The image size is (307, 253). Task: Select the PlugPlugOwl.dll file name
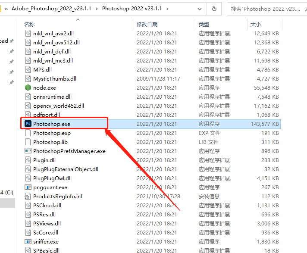pyautogui.click(x=52, y=178)
